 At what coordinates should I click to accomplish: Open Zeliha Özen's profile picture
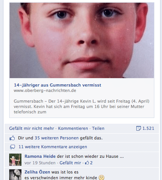(15, 175)
